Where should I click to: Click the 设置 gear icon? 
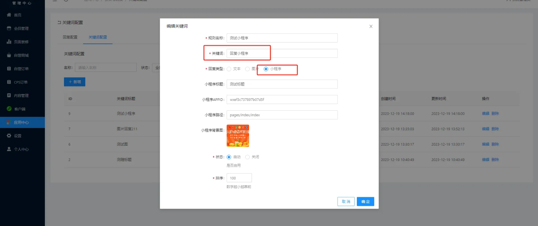(x=9, y=136)
